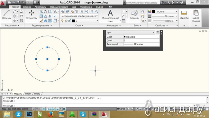This screenshot has height=118, width=209.
Task: Switch to the Вид ribbon tab
Action: tap(74, 7)
